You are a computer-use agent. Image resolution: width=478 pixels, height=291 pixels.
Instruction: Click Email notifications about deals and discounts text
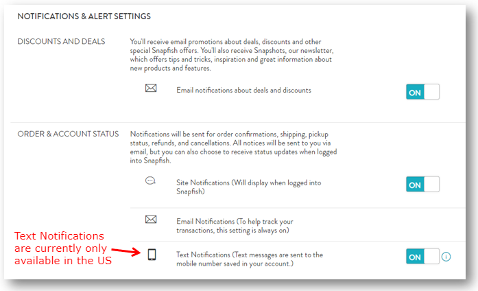pos(243,91)
